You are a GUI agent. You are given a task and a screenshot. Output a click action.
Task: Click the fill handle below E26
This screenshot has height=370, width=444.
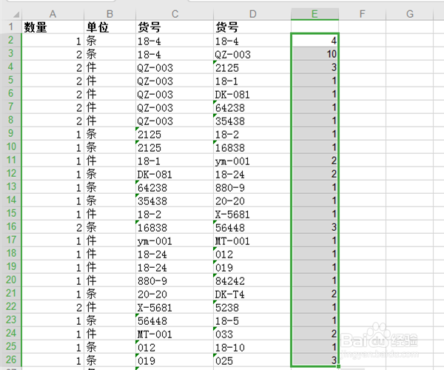point(338,366)
